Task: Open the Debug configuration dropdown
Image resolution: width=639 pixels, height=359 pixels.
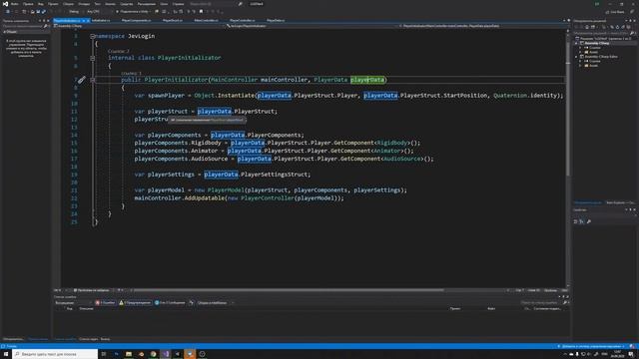Action: coord(78,12)
